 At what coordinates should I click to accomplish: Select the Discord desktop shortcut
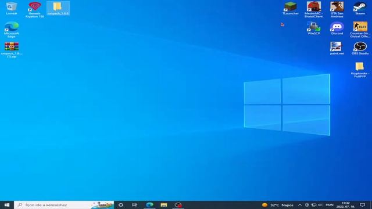(337, 28)
